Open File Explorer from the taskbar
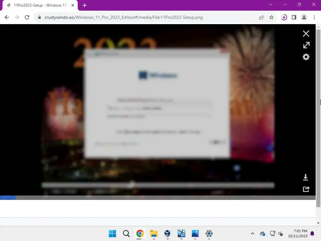Image resolution: width=321 pixels, height=241 pixels. tap(154, 233)
